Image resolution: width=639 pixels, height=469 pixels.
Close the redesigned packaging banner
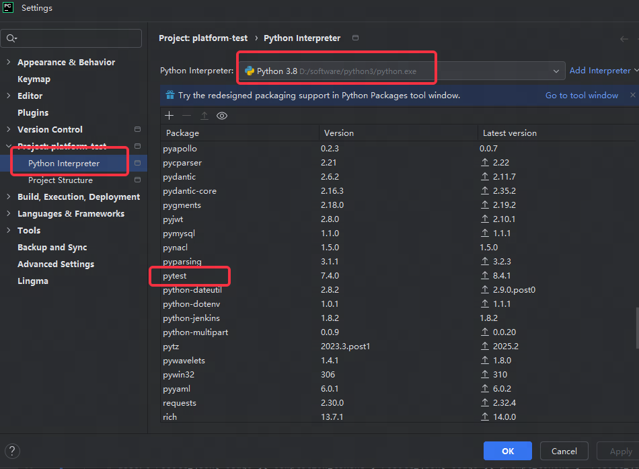(632, 95)
